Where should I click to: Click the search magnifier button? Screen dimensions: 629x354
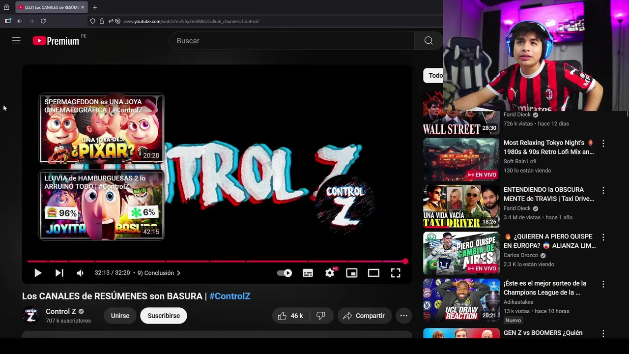(429, 41)
